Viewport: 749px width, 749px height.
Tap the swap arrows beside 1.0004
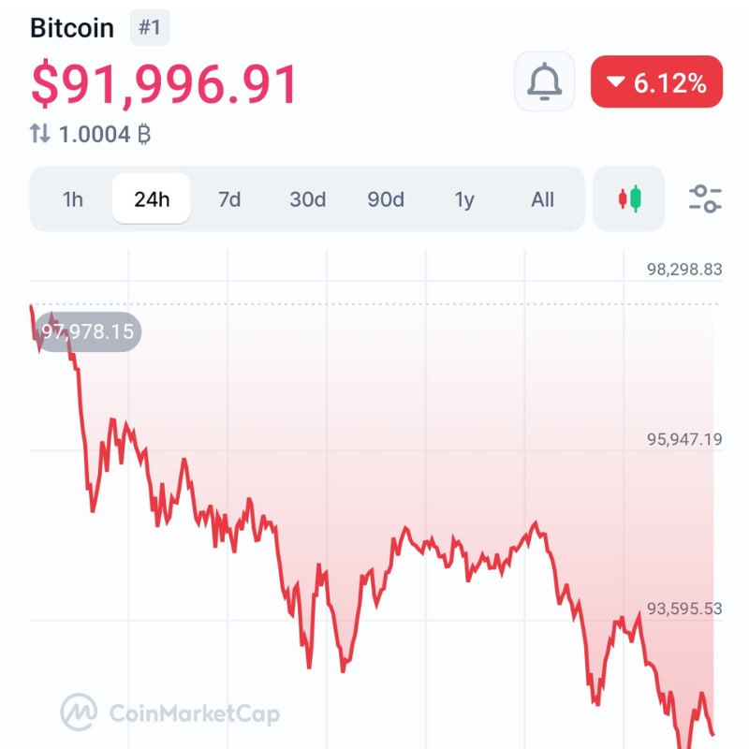(x=40, y=134)
